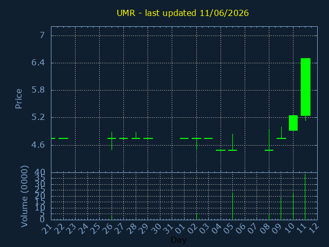Select the day 02 candlestick with lower wick
The height and width of the screenshot is (247, 329).
[x=196, y=144]
